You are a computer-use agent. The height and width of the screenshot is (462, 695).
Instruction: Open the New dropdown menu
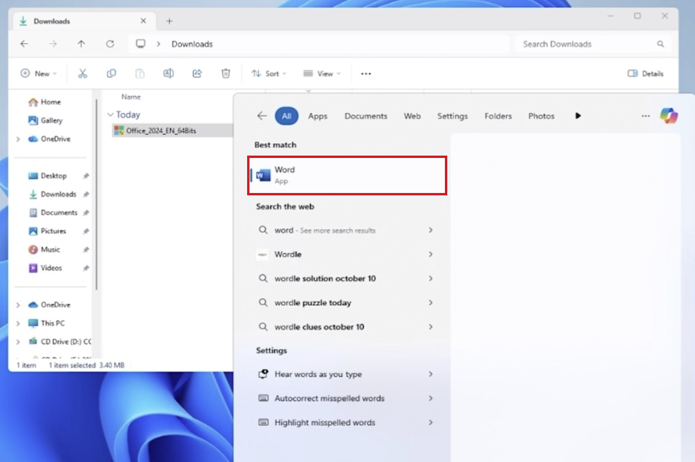[39, 74]
